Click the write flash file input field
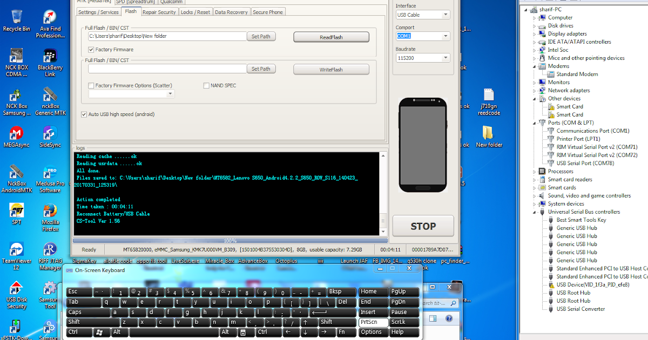The width and height of the screenshot is (648, 340). tap(167, 69)
